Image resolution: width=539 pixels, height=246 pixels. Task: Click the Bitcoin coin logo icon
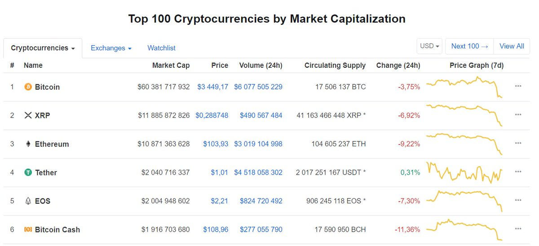pyautogui.click(x=28, y=87)
